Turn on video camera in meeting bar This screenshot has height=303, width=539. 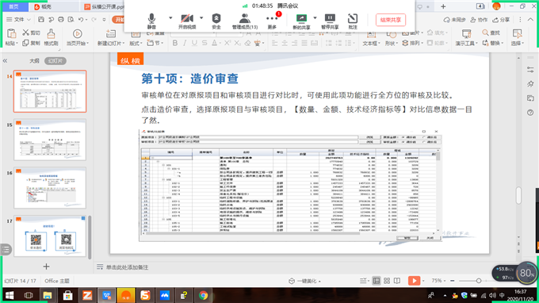coord(187,21)
